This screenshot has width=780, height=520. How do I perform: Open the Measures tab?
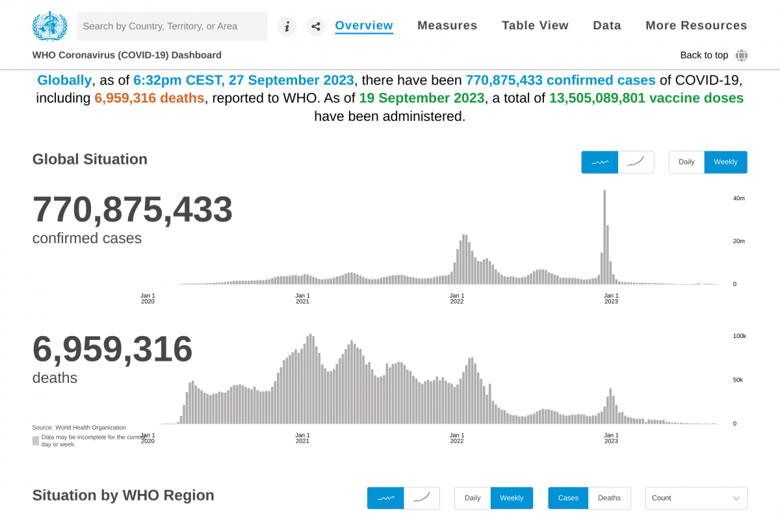pyautogui.click(x=447, y=26)
